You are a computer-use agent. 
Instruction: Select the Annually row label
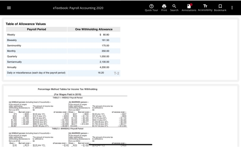tap(12, 67)
